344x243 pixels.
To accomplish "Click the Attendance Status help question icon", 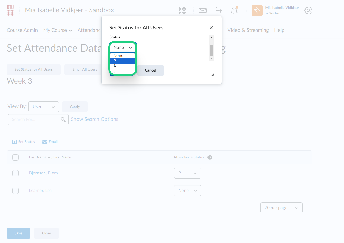I will pos(210,157).
